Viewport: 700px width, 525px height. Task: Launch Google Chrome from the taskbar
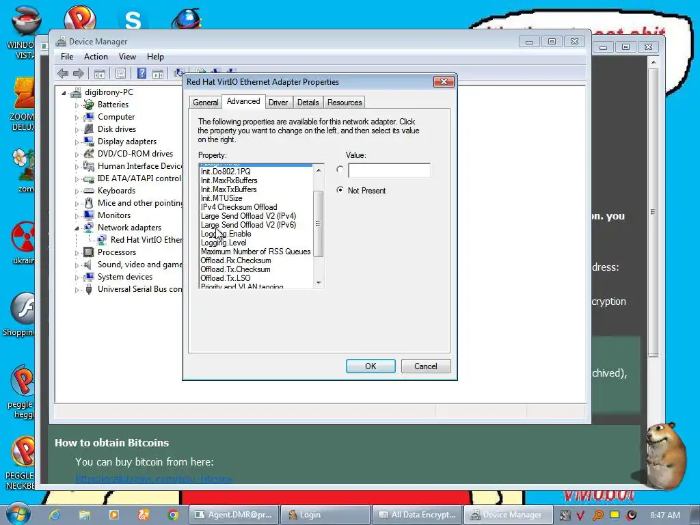pyautogui.click(x=173, y=515)
